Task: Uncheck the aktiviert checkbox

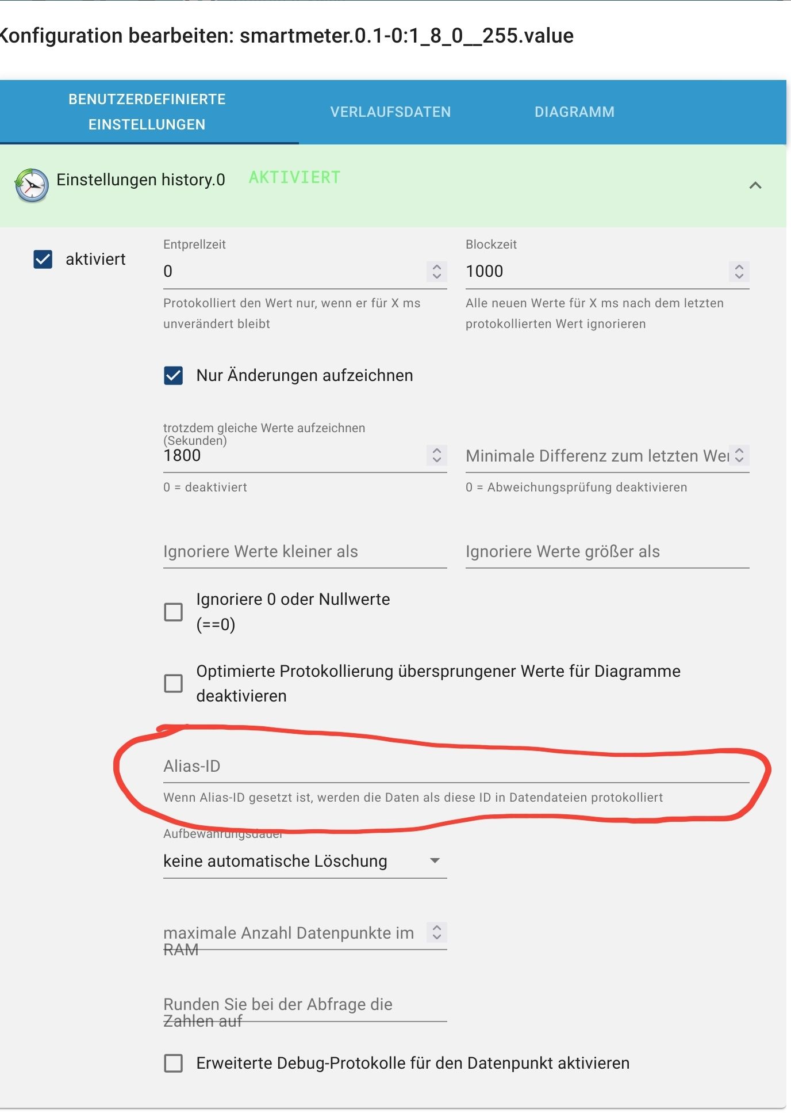Action: [43, 260]
